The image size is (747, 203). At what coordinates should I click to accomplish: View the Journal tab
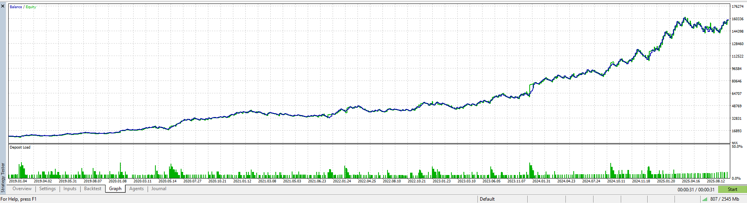(159, 189)
